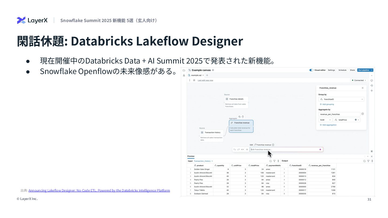Search the Output preview table
This screenshot has height=218, width=388.
[364, 161]
